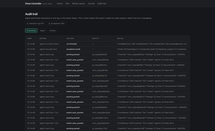Click the TIME column header
215x131 pixels.
29,39
